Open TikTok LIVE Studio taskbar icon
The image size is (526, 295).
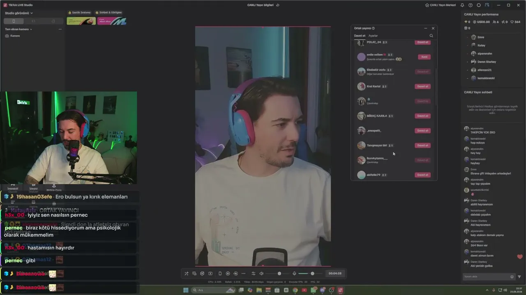pyautogui.click(x=340, y=290)
